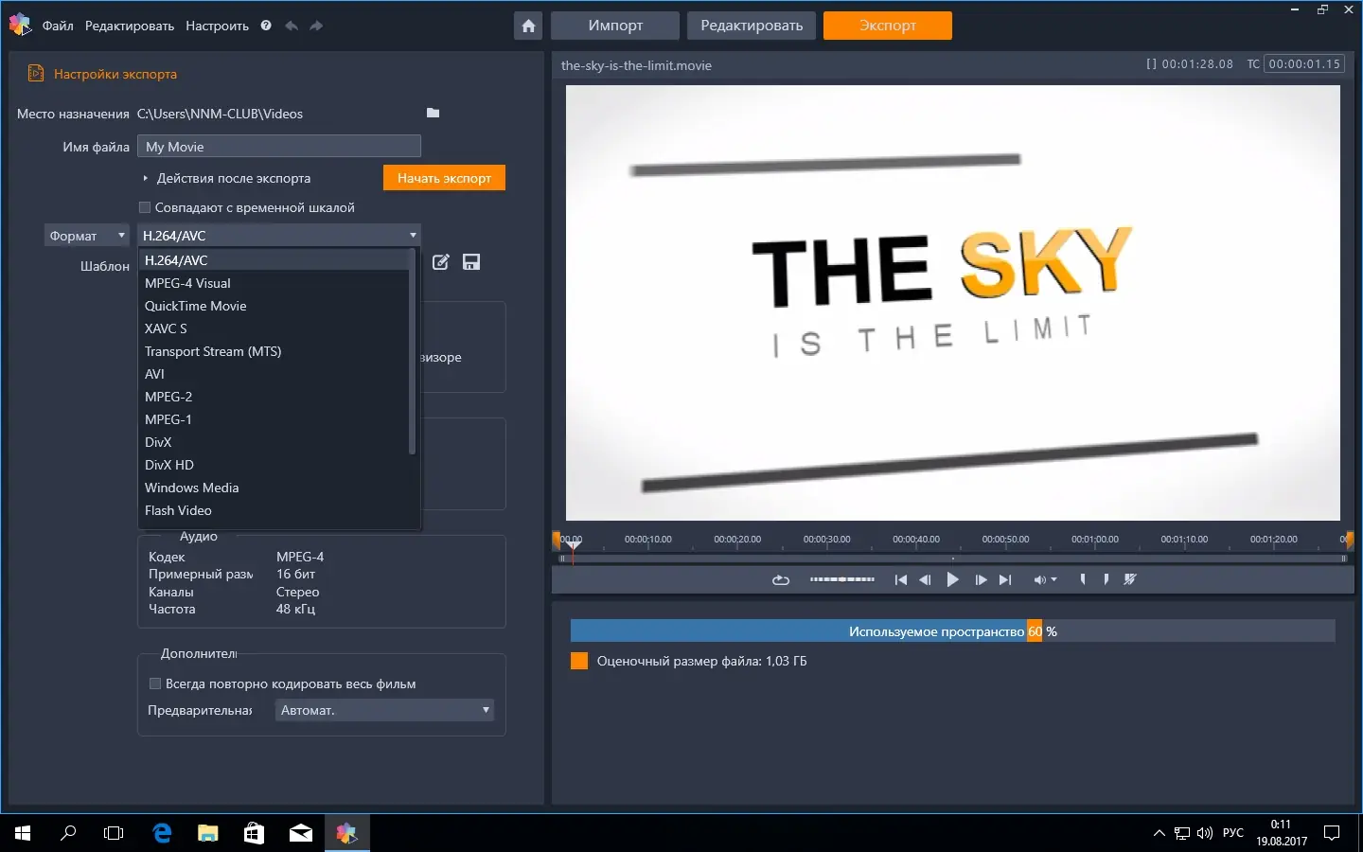Viewport: 1363px width, 852px height.
Task: Save the current preset with floppy disk icon
Action: point(471,262)
